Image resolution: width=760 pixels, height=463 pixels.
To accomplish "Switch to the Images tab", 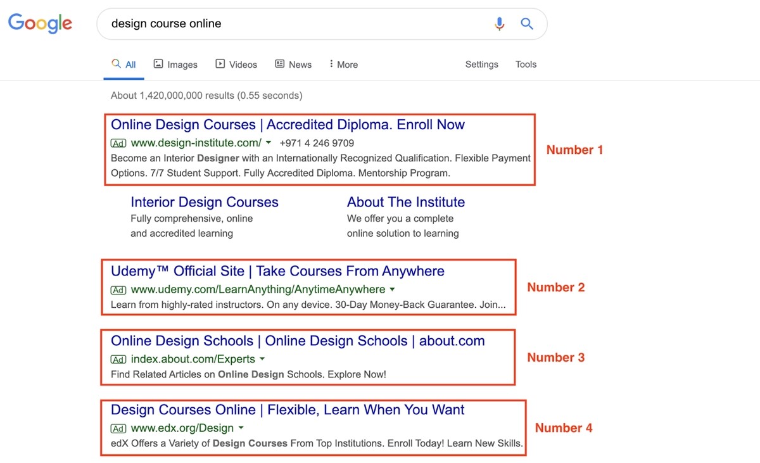I will [x=175, y=65].
